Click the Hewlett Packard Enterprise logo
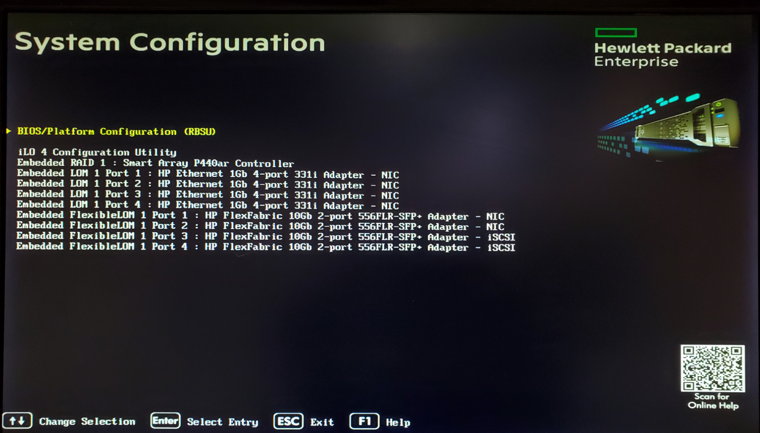The height and width of the screenshot is (433, 760). point(662,48)
